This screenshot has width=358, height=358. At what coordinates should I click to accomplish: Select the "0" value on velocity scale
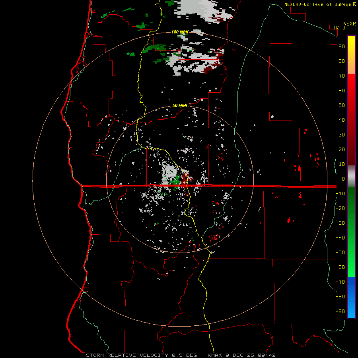click(343, 179)
